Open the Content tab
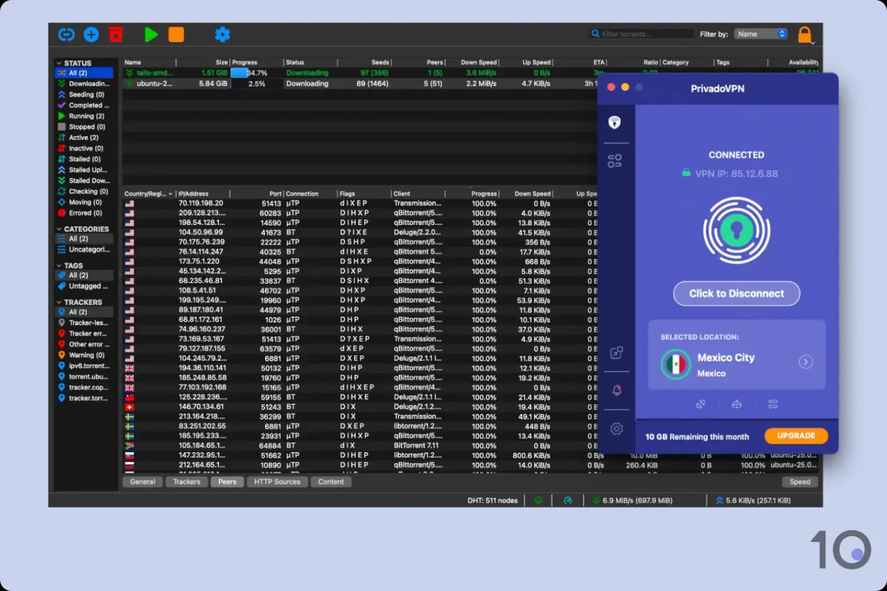The height and width of the screenshot is (591, 887). [x=331, y=482]
